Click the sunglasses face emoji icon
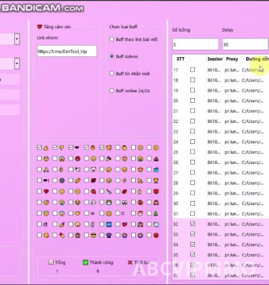 click(x=93, y=235)
